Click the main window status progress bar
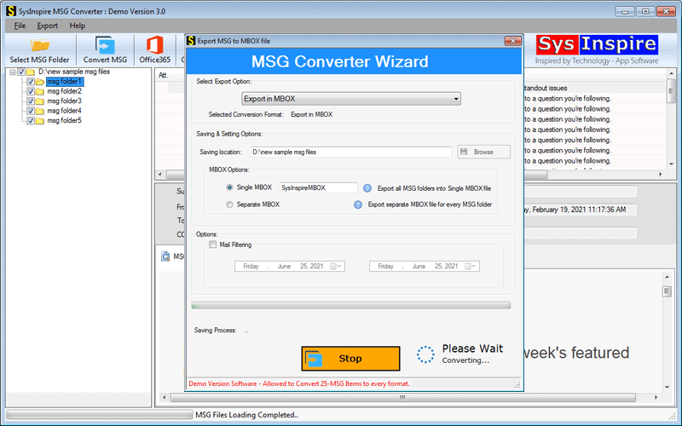The height and width of the screenshot is (426, 682). click(99, 415)
